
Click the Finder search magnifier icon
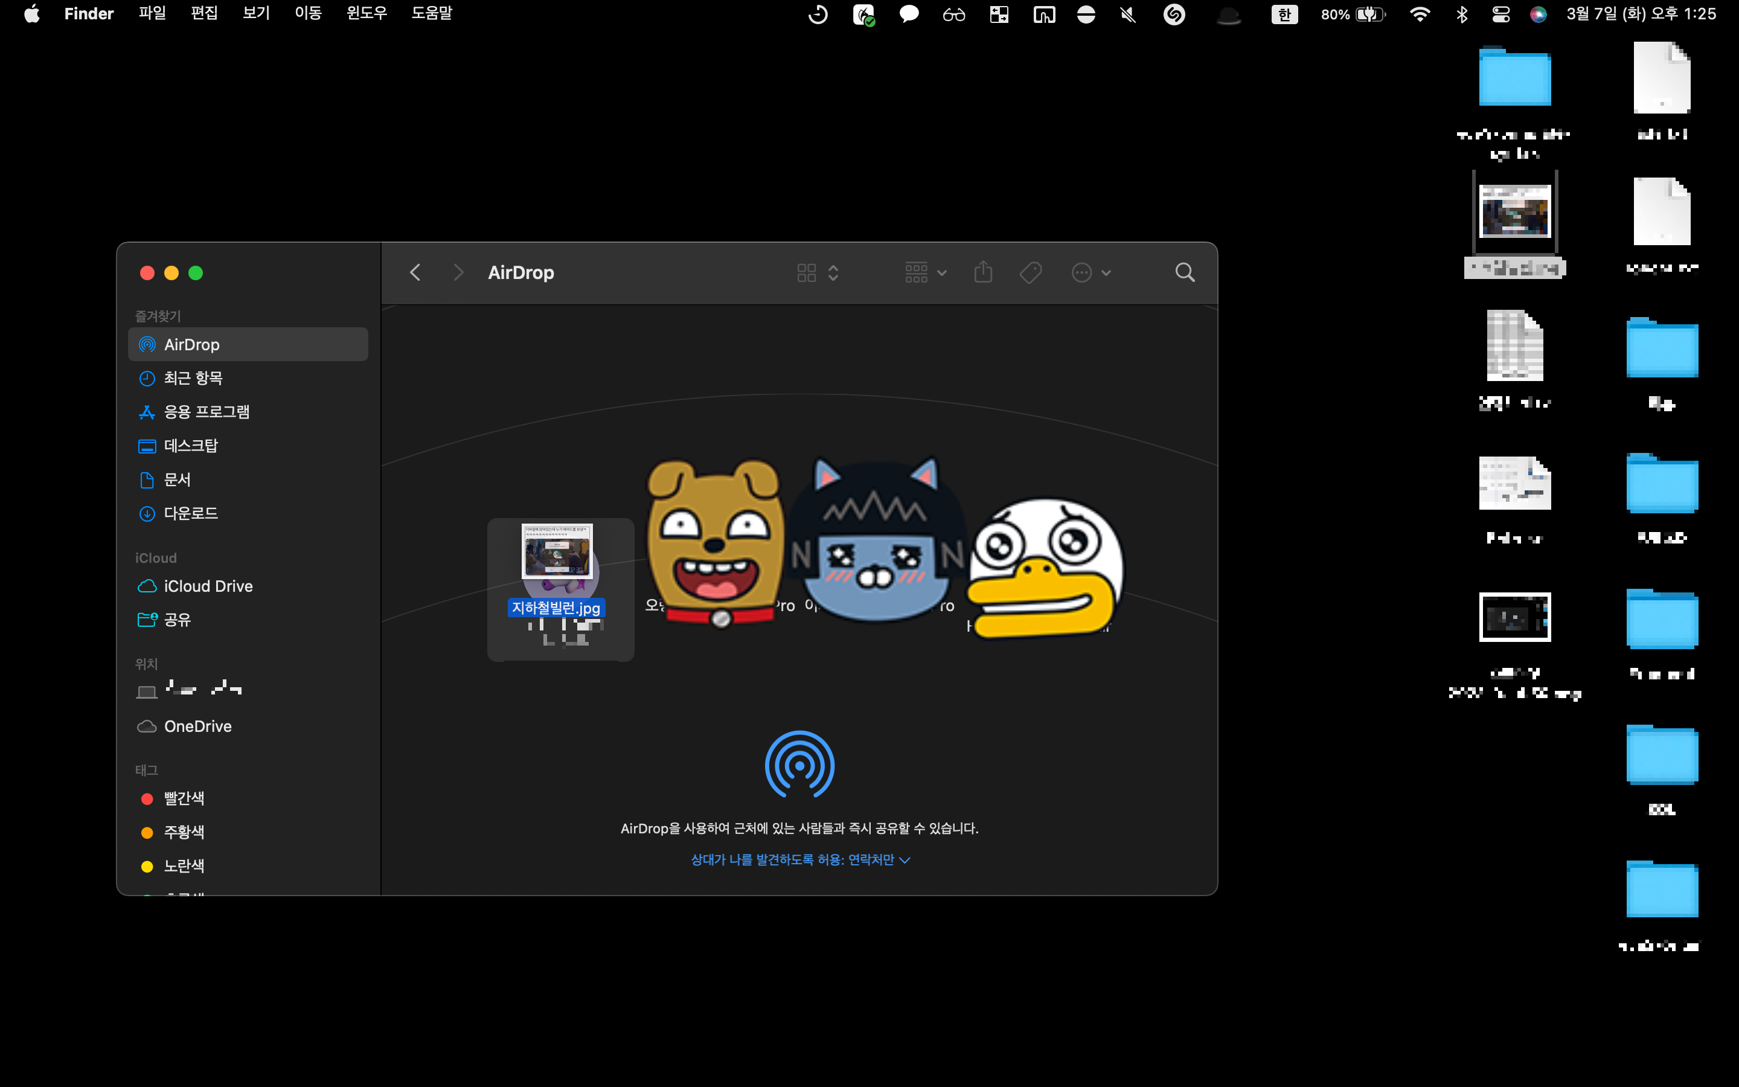(x=1184, y=272)
